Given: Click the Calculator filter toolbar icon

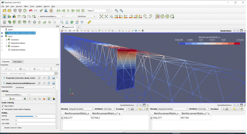Looking at the screenshot, I should click(4, 22).
